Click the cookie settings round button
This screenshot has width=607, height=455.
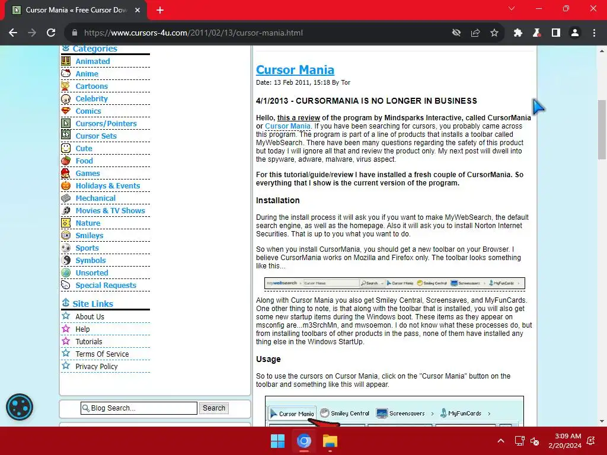(x=20, y=407)
